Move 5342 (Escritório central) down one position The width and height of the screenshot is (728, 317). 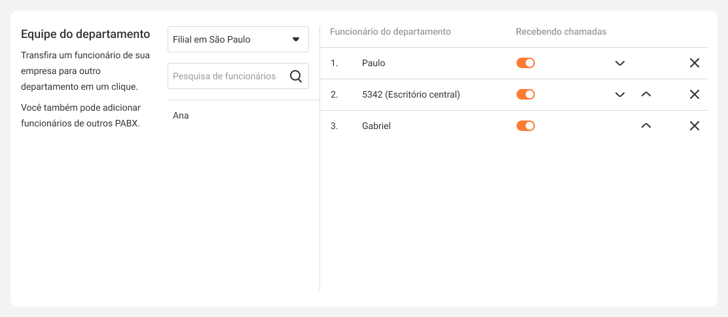point(620,95)
